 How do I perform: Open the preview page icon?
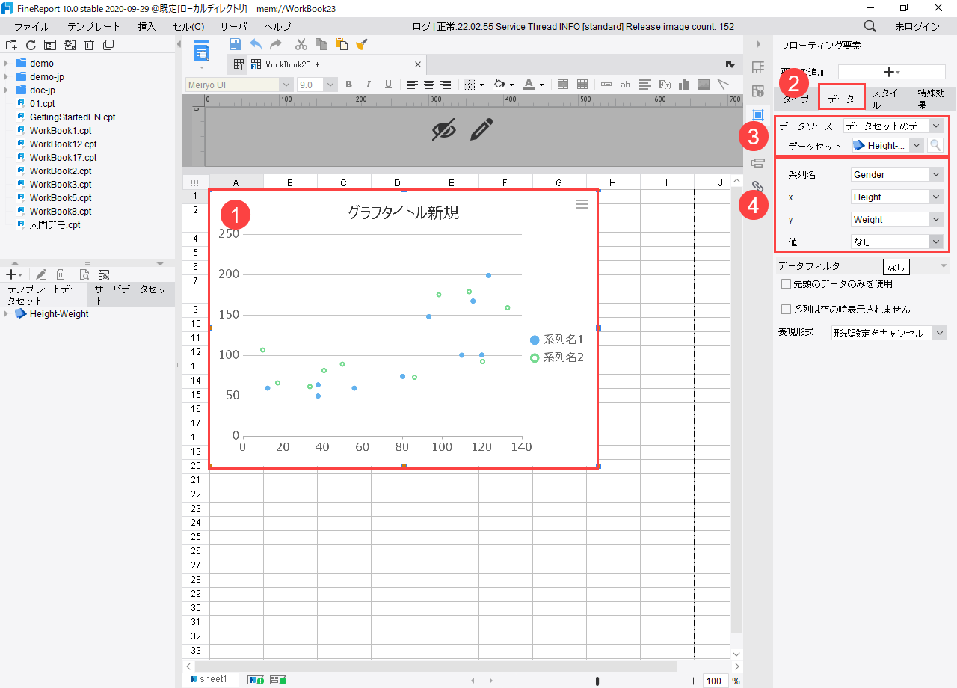tap(202, 52)
